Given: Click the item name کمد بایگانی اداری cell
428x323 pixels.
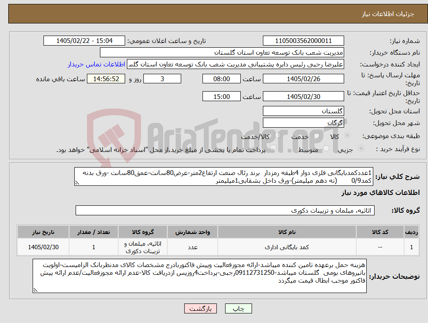Looking at the screenshot, I should [287, 247].
